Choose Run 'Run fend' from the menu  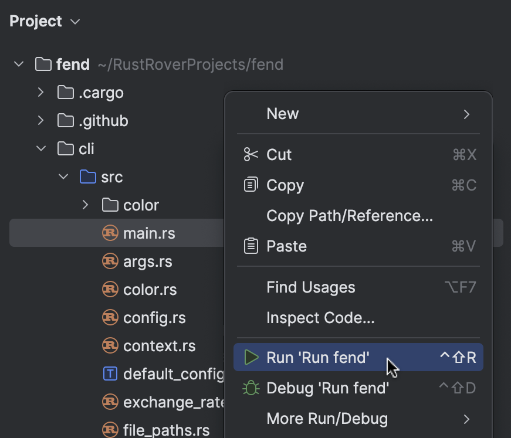tap(319, 357)
